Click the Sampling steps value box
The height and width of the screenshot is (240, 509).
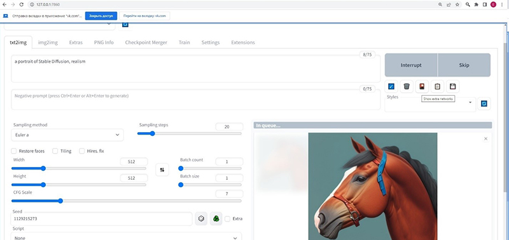229,126
